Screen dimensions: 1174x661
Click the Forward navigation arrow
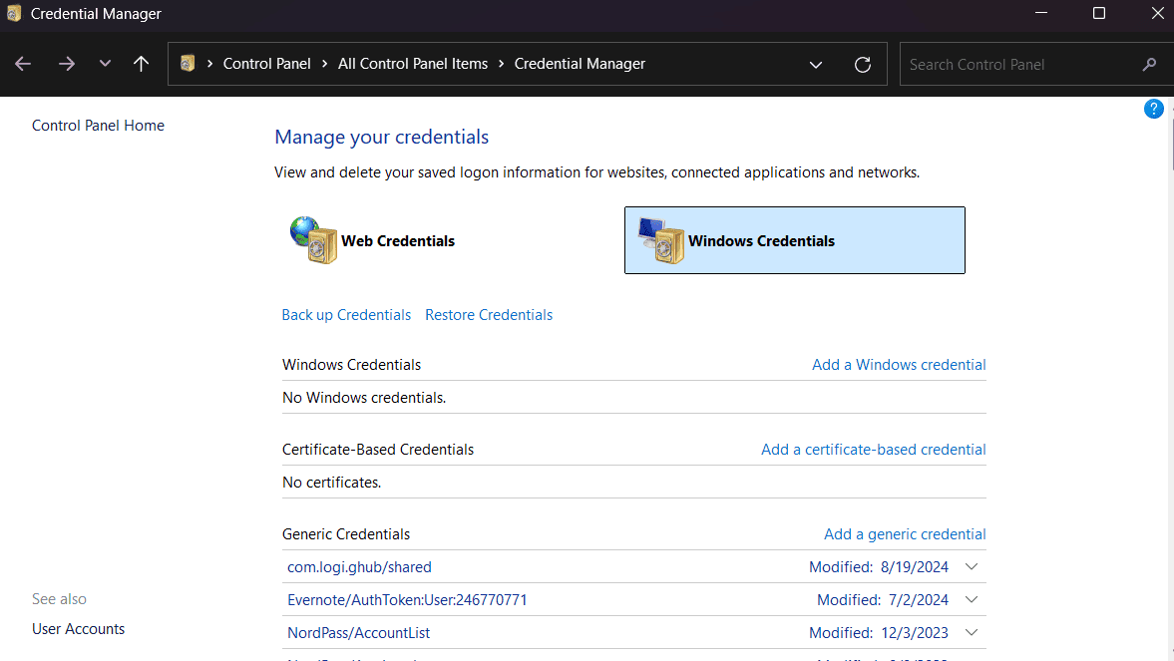[66, 64]
